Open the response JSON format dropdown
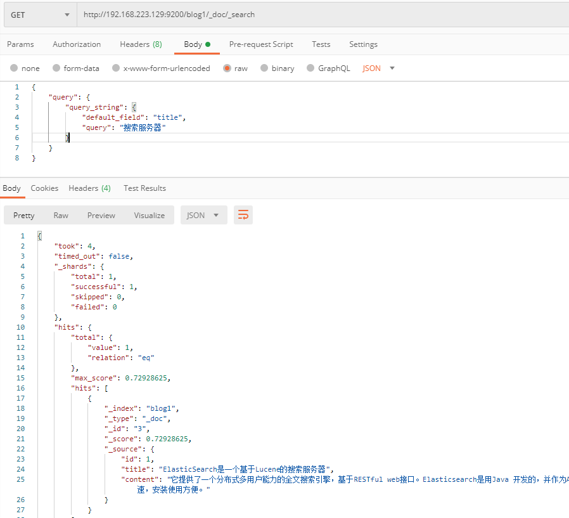The image size is (569, 518). point(203,216)
